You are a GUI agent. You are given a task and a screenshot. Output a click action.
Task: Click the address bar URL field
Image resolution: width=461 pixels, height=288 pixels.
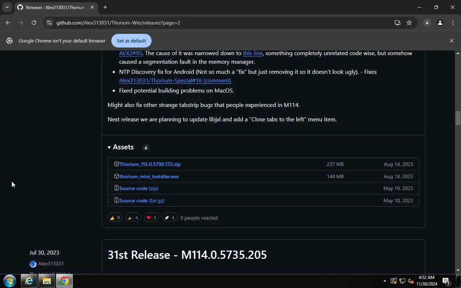(223, 23)
